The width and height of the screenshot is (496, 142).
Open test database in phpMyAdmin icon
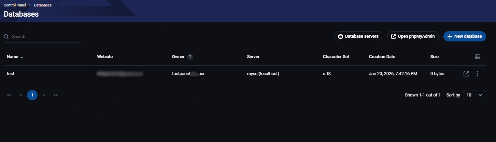point(466,74)
